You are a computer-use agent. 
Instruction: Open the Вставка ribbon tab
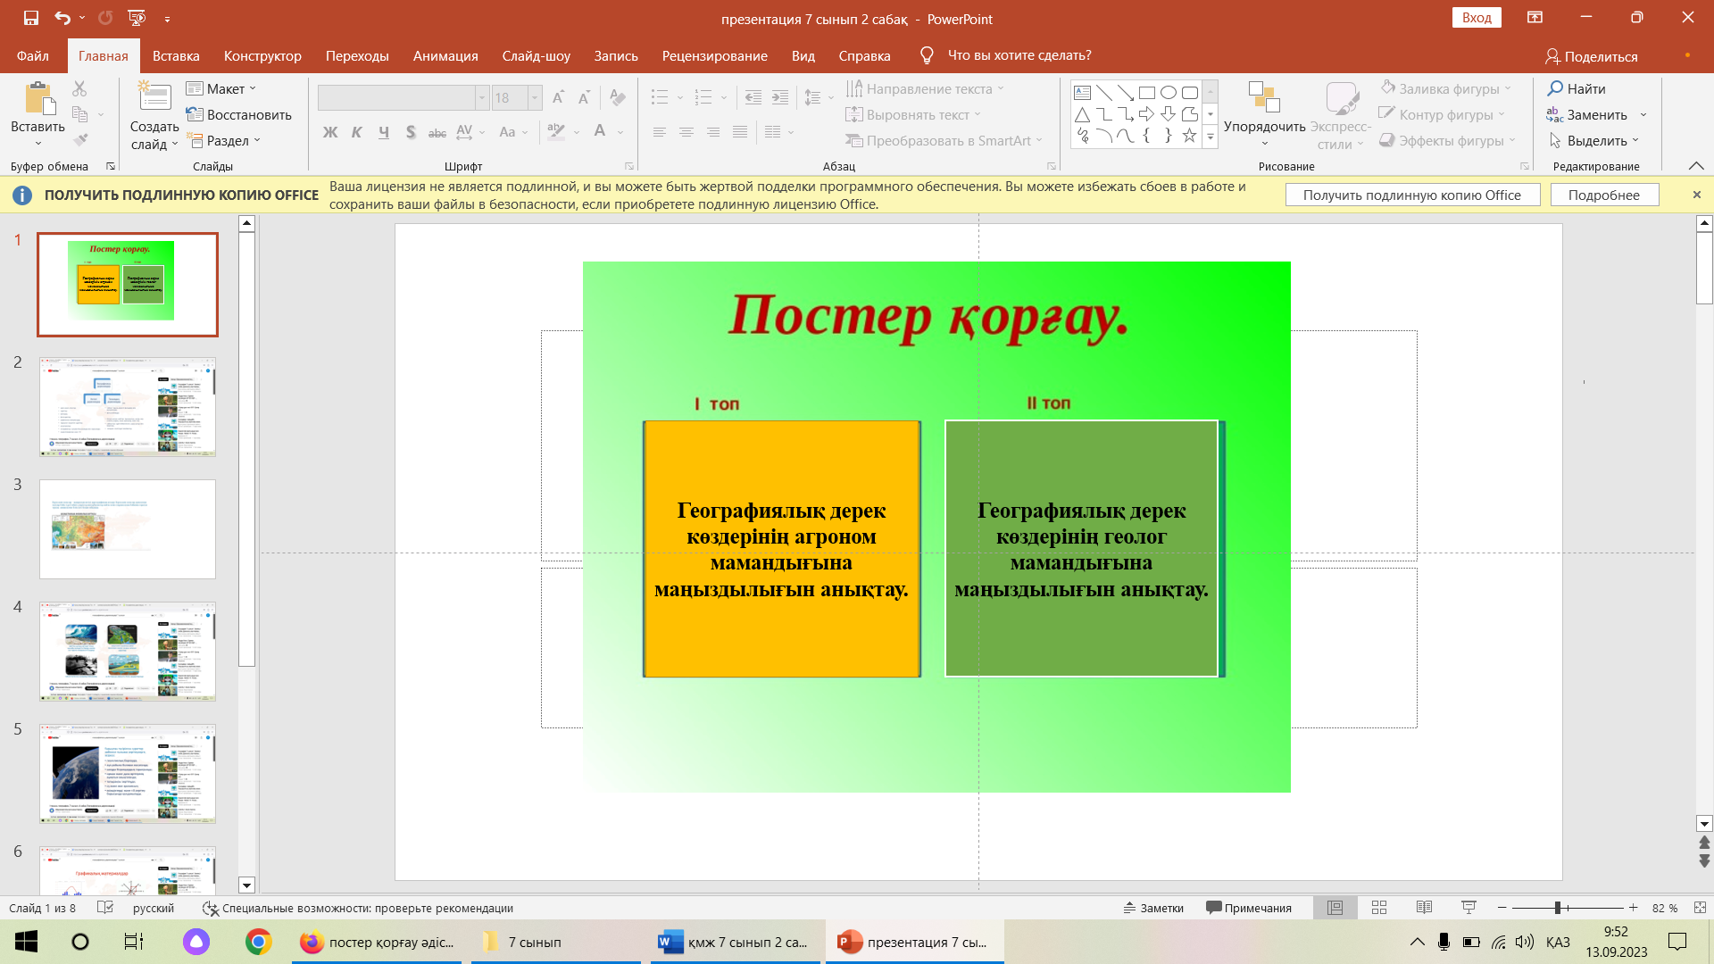coord(176,55)
